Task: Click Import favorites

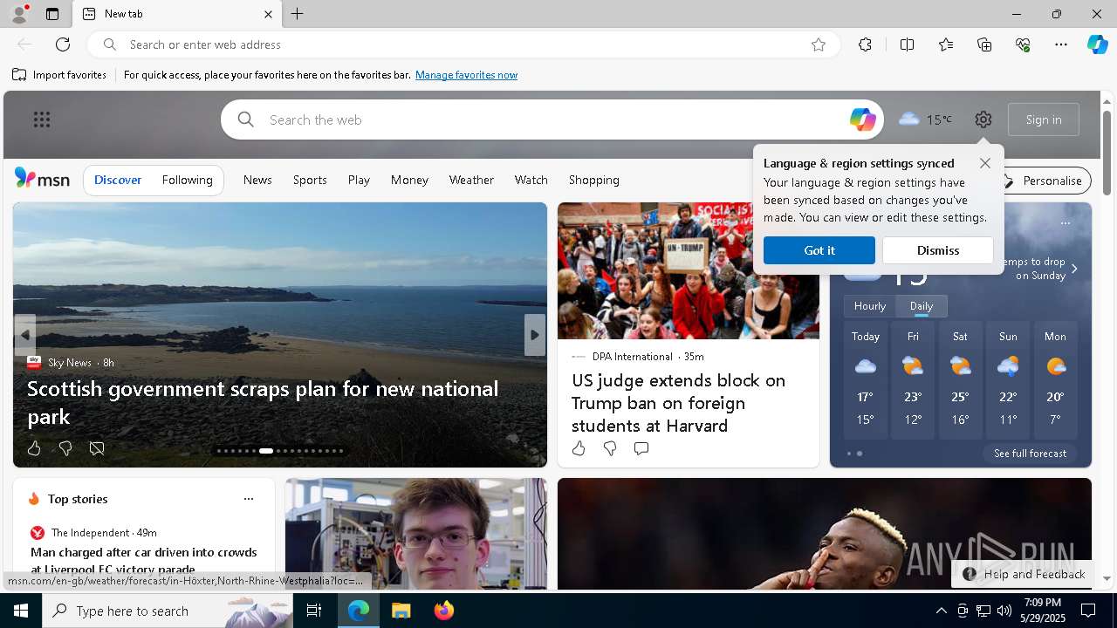Action: 59,75
